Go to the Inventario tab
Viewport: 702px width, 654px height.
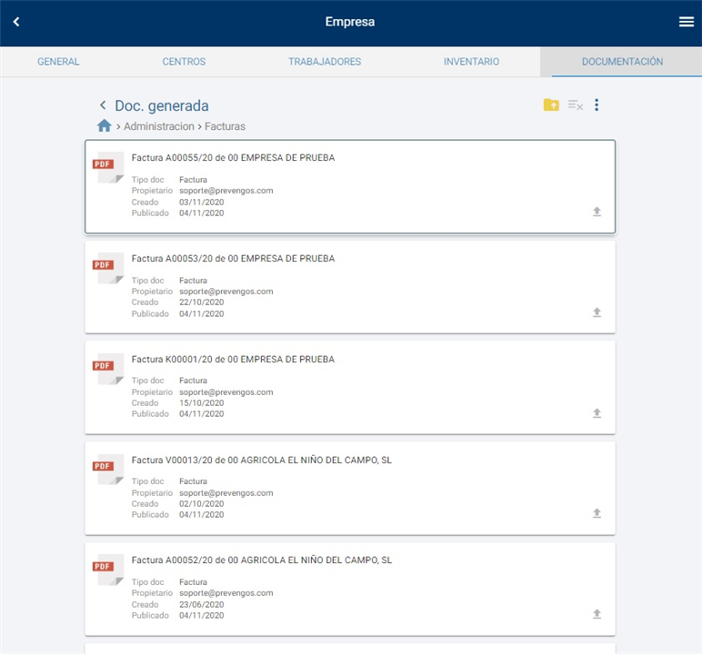tap(471, 62)
